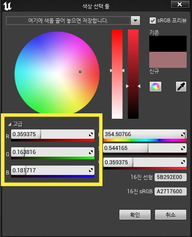Click the Unreal Engine logo icon
The height and width of the screenshot is (237, 192).
click(x=7, y=6)
